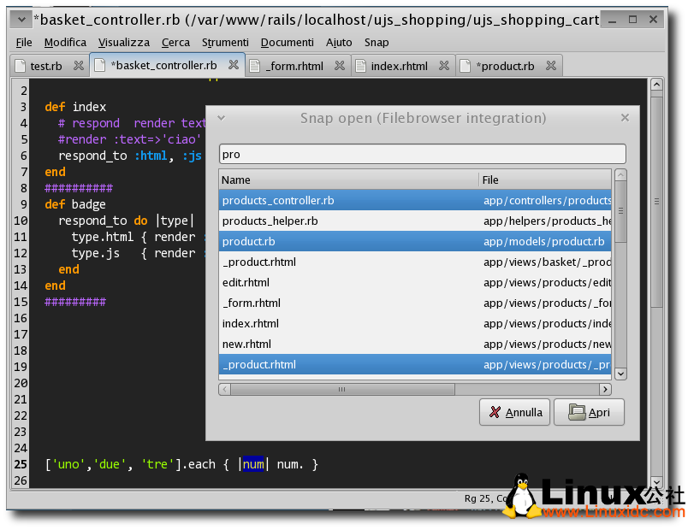Close the _form.rhtml tab
This screenshot has height=530, width=688.
coord(340,66)
